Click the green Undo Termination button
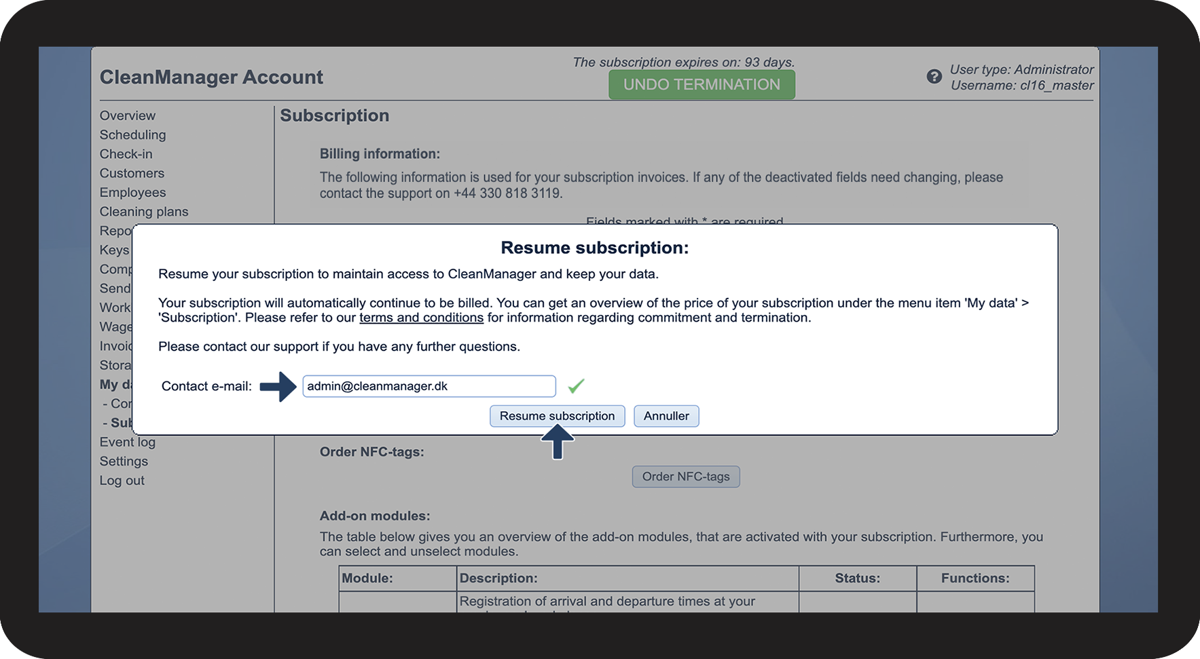The image size is (1200, 659). click(702, 85)
